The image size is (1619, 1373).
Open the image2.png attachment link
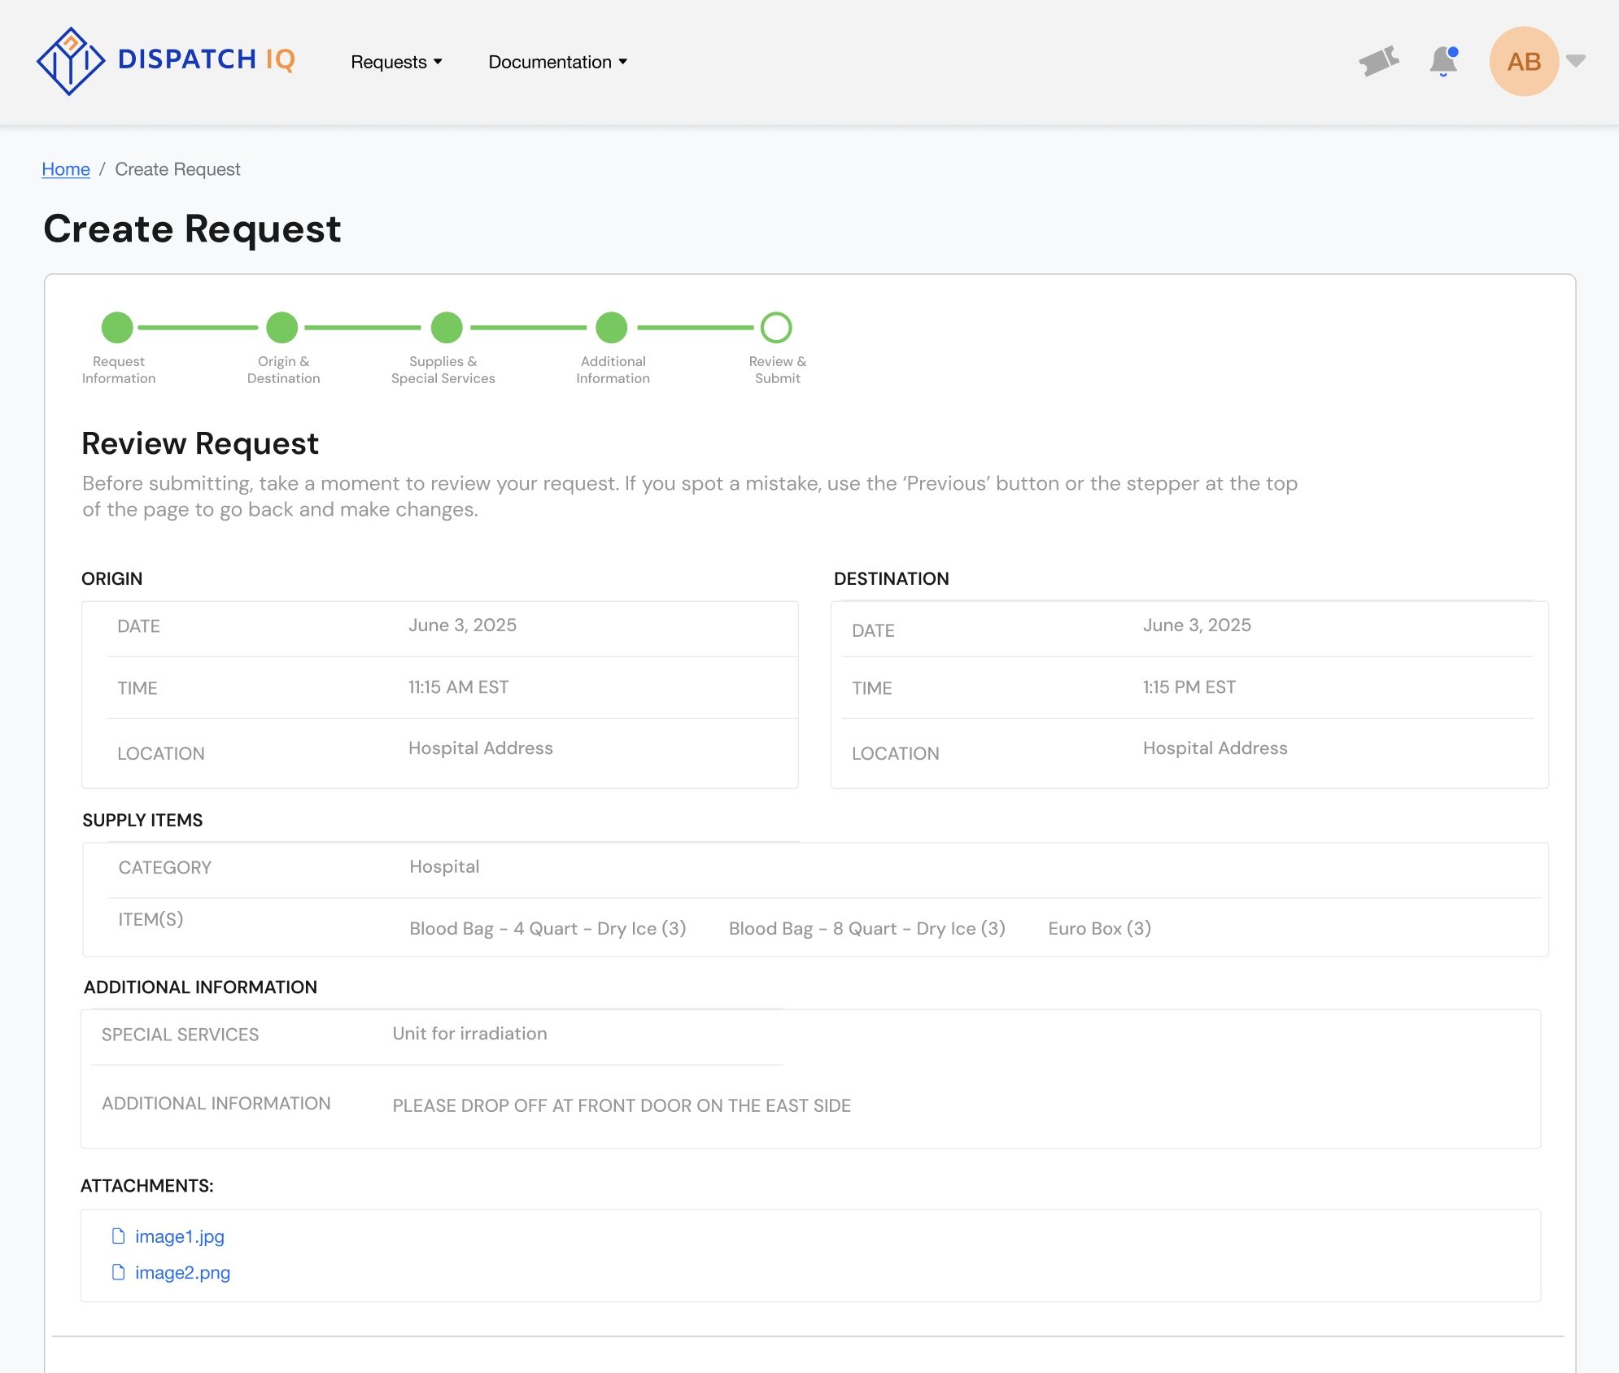click(183, 1272)
